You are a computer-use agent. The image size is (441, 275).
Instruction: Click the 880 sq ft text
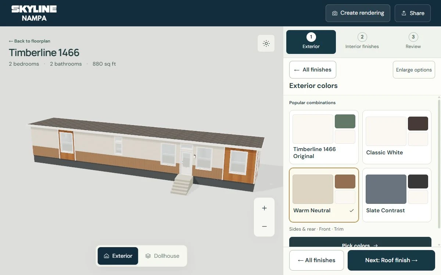click(x=104, y=64)
